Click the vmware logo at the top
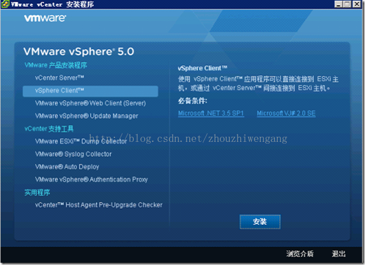 tap(45, 18)
